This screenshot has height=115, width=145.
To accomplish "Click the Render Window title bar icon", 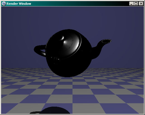I will point(4,4).
